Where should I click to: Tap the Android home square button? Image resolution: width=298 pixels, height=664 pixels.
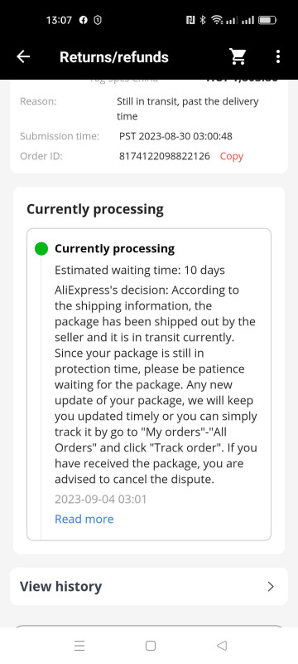151,646
